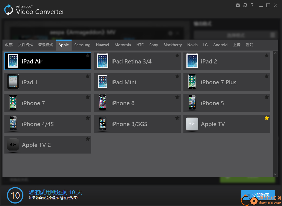Image resolution: width=282 pixels, height=206 pixels.
Task: Open the Android tab
Action: tap(220, 45)
